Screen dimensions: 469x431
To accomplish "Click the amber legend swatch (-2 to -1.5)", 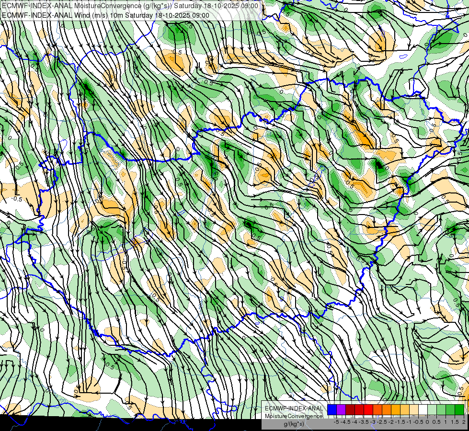I will 396,410.
